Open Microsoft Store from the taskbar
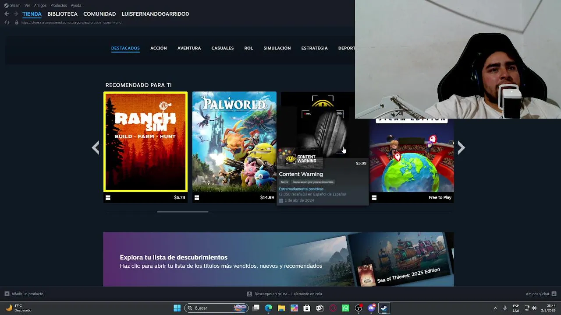 [x=307, y=308]
